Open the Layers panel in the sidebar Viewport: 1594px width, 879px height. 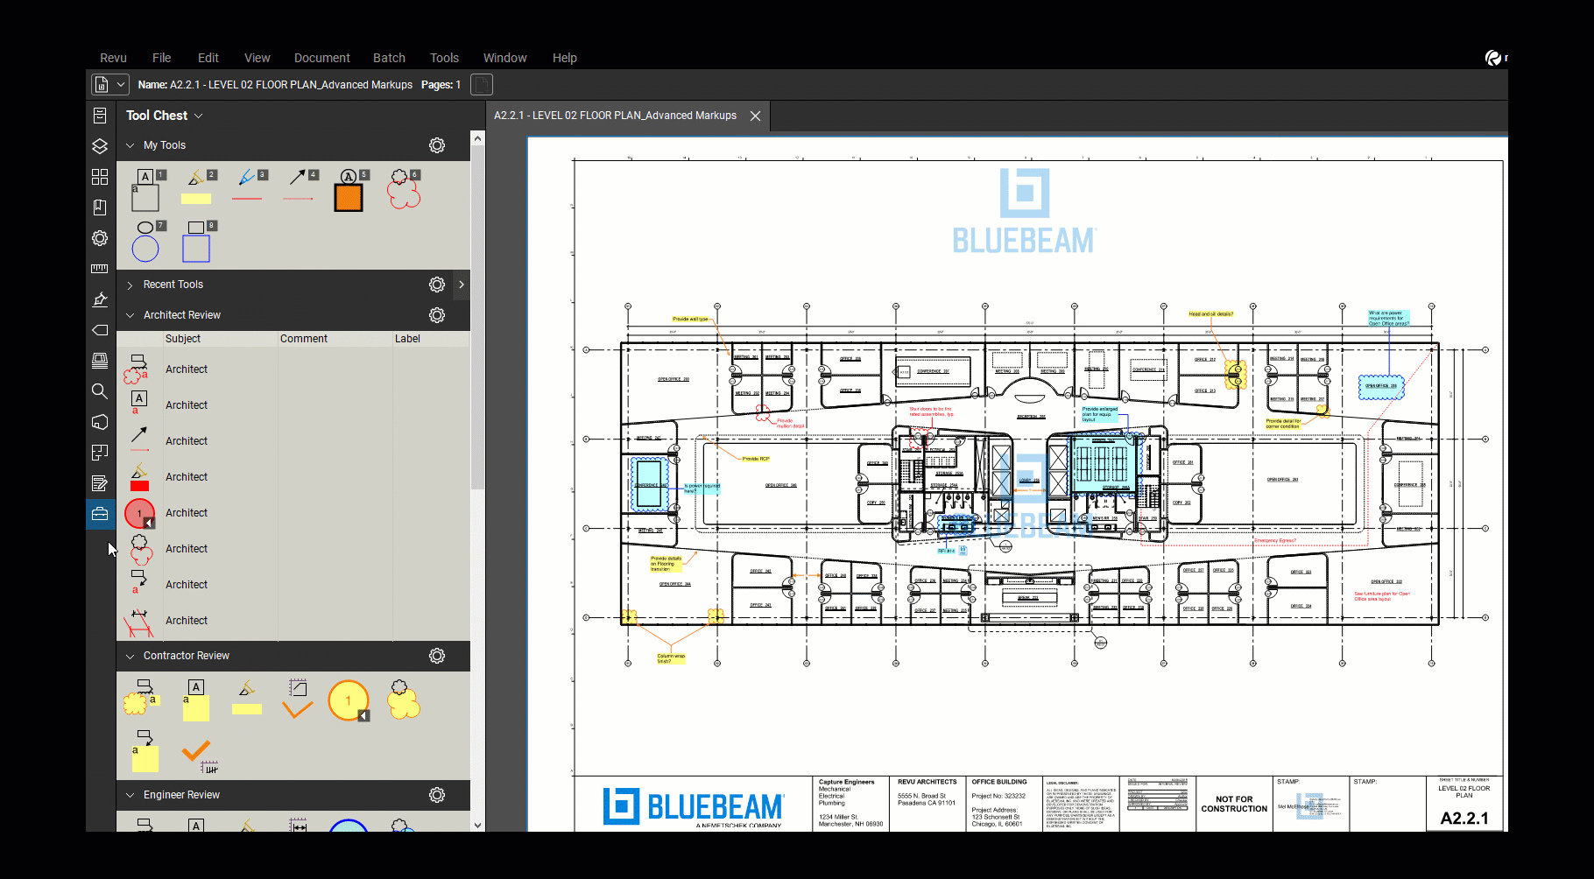[x=99, y=146]
